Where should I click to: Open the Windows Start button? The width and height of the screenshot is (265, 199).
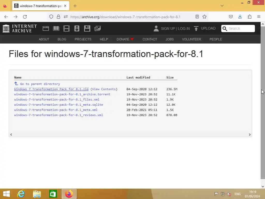click(x=6, y=194)
